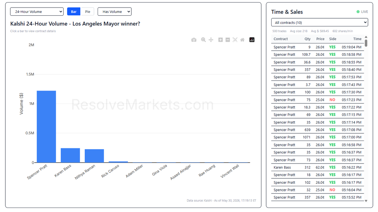
Task: Select the zoom magnifier tool in the chart modebar
Action: (203, 40)
